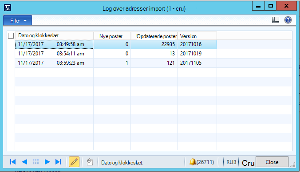Maximize the window
This screenshot has height=172, width=300.
coord(271,6)
